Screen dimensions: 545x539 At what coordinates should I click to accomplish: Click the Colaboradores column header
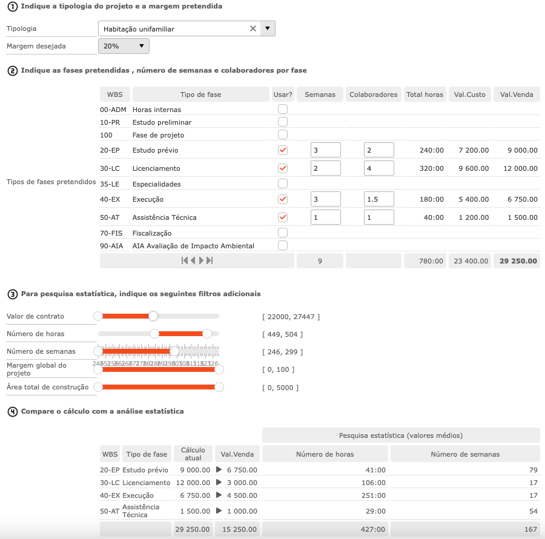tap(373, 94)
